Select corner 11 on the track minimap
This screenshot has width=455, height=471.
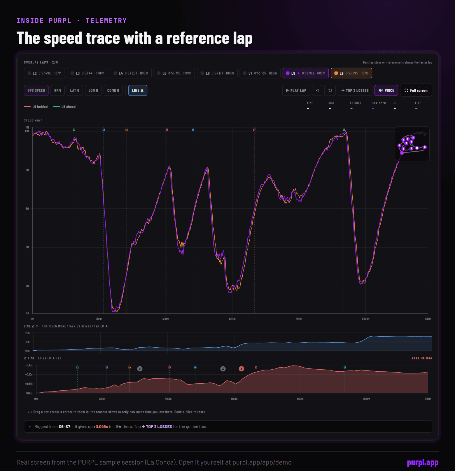tap(425, 147)
